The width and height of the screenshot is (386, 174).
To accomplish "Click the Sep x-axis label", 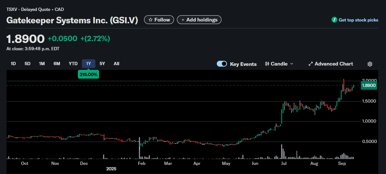I will (x=341, y=163).
